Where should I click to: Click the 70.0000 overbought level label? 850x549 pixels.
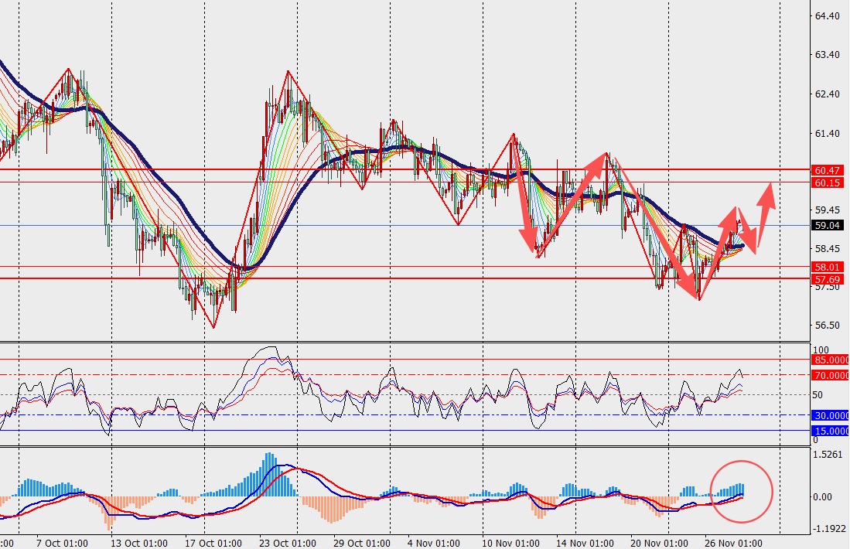(831, 375)
